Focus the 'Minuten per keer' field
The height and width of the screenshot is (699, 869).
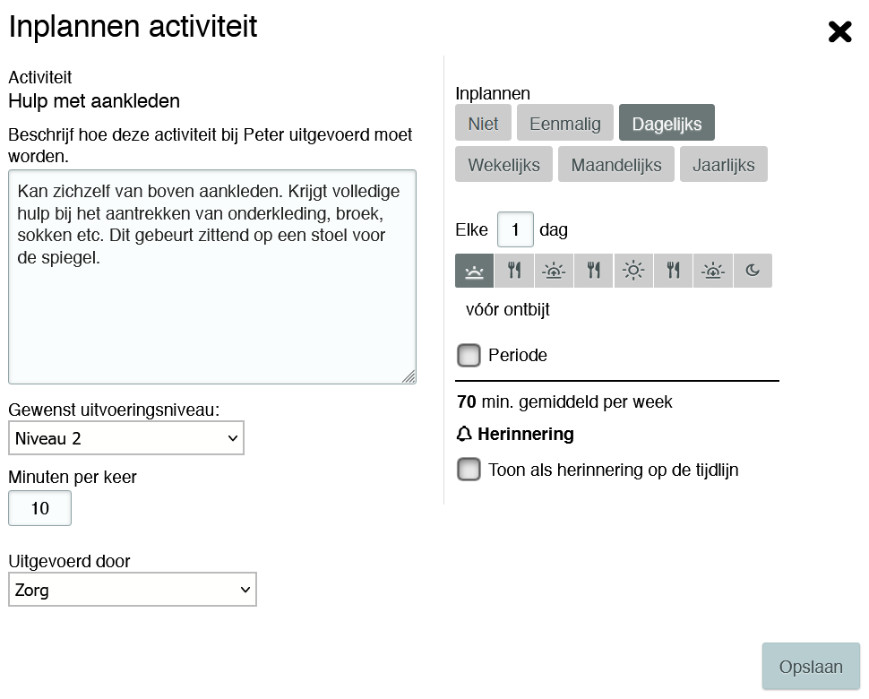click(39, 509)
